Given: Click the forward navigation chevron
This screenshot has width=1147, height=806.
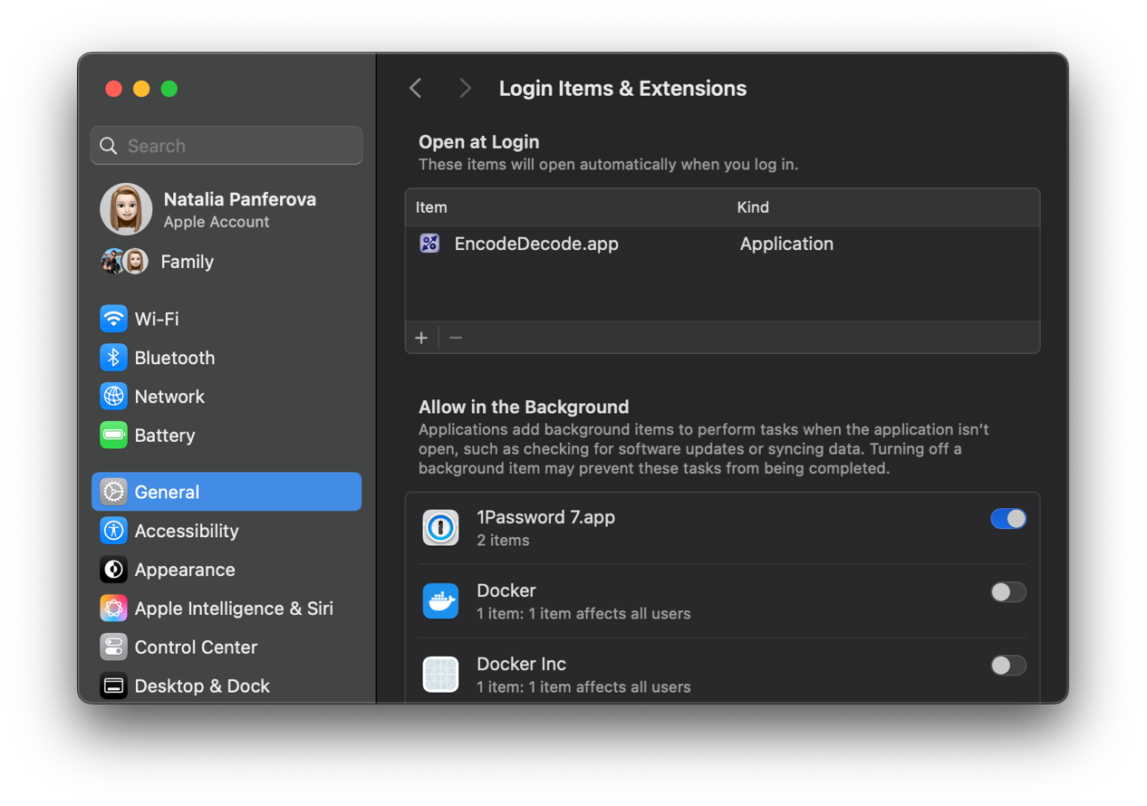Looking at the screenshot, I should (x=464, y=88).
